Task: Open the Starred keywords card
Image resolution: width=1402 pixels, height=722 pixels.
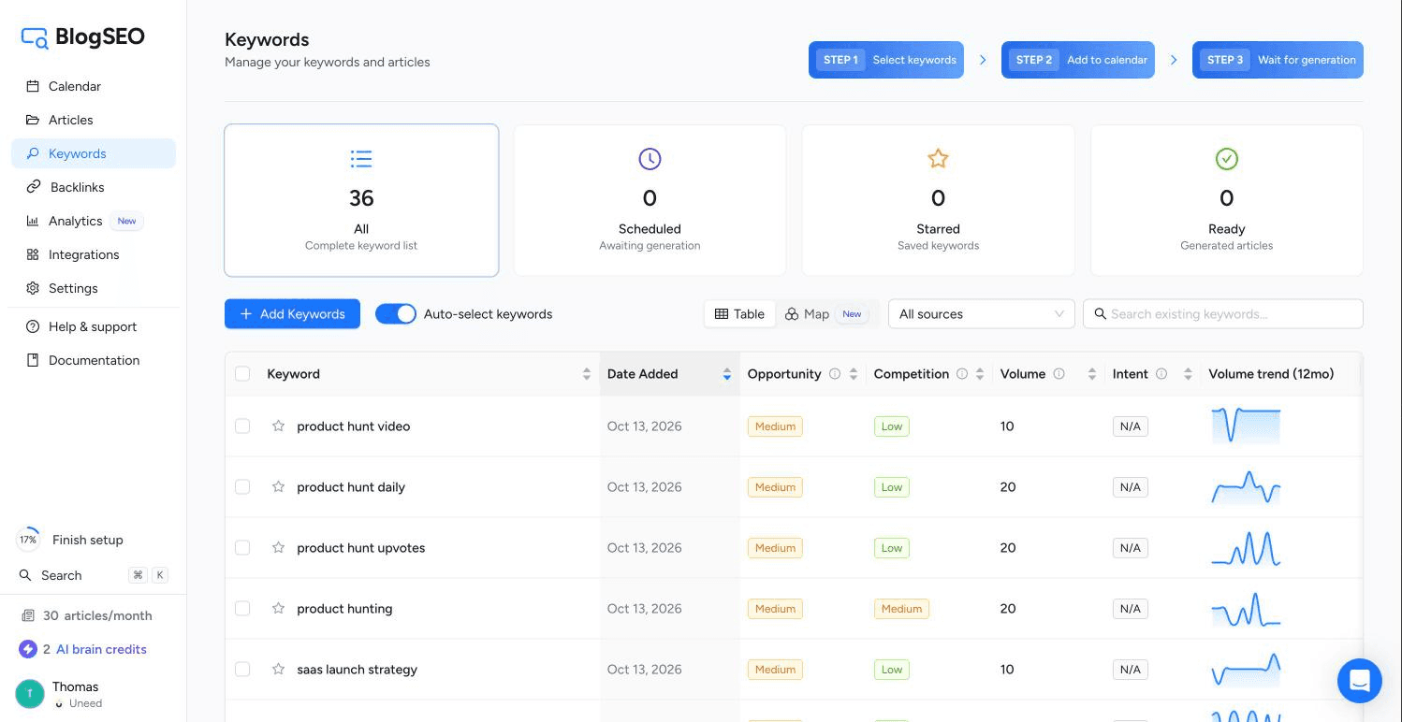Action: click(x=938, y=200)
